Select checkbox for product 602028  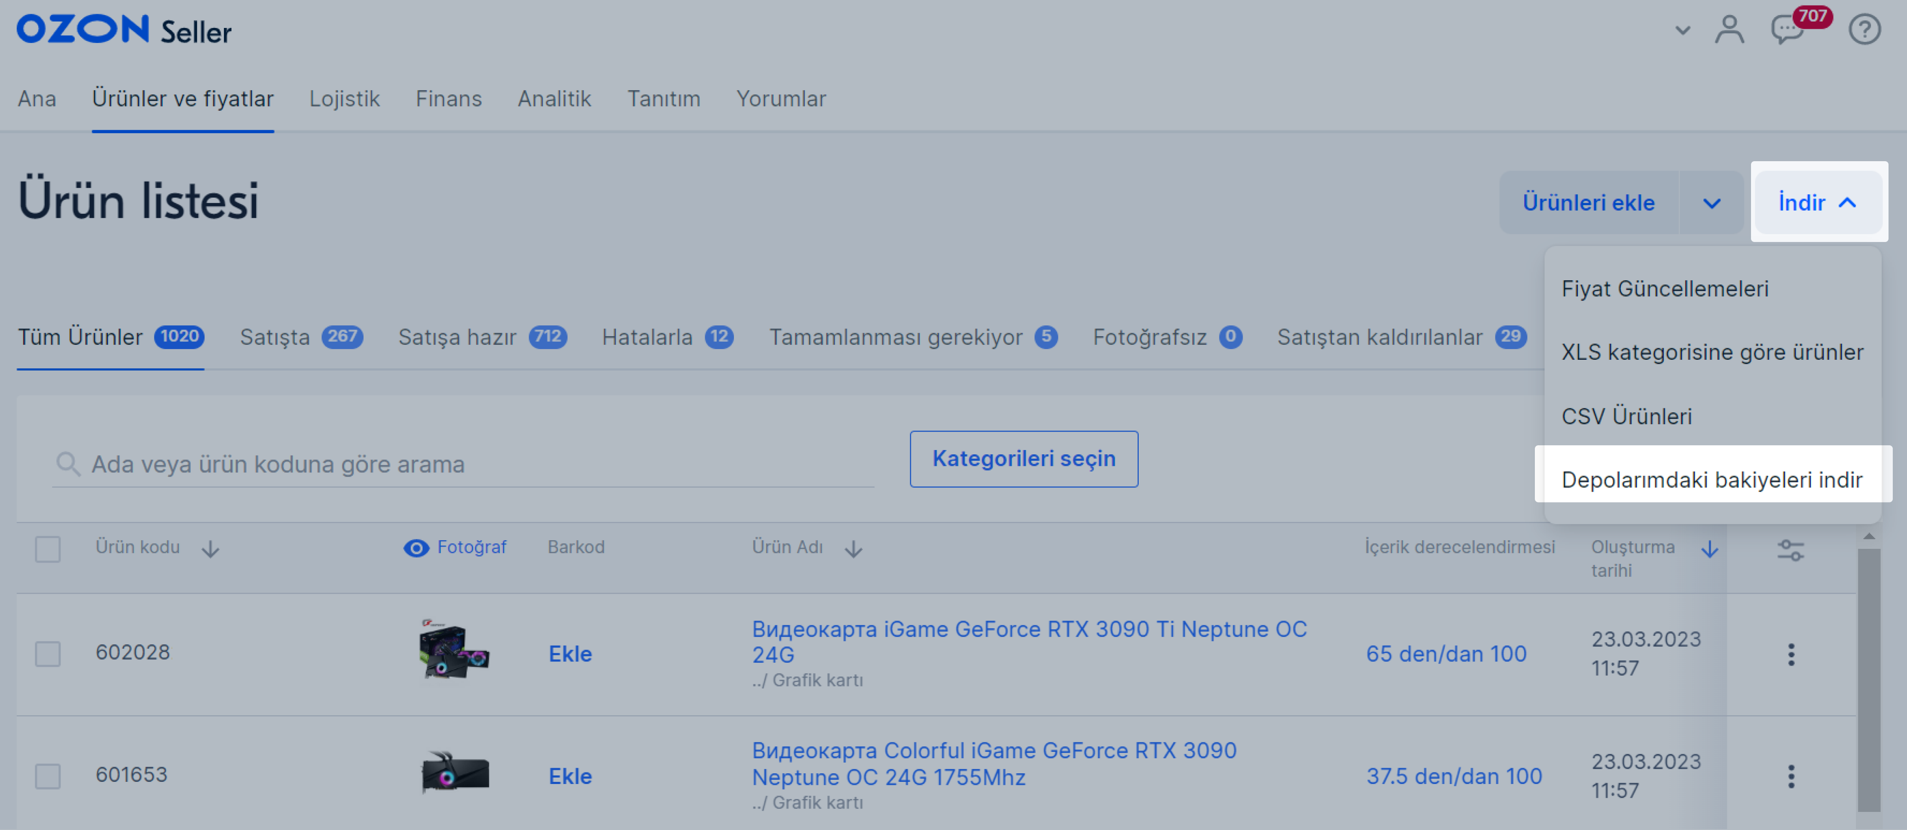pos(48,654)
